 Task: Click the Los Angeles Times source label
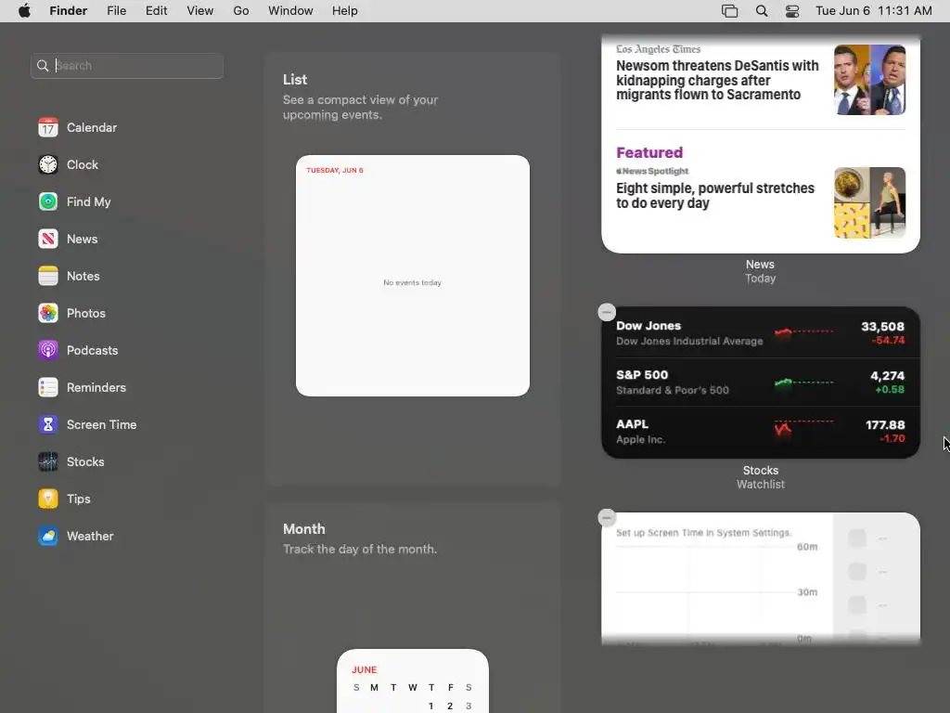(658, 49)
